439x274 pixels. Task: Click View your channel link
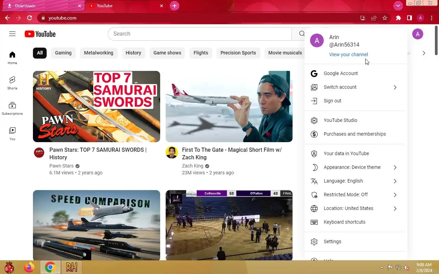point(348,54)
